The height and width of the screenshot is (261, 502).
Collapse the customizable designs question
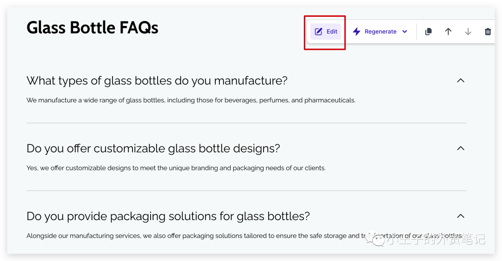[x=460, y=148]
